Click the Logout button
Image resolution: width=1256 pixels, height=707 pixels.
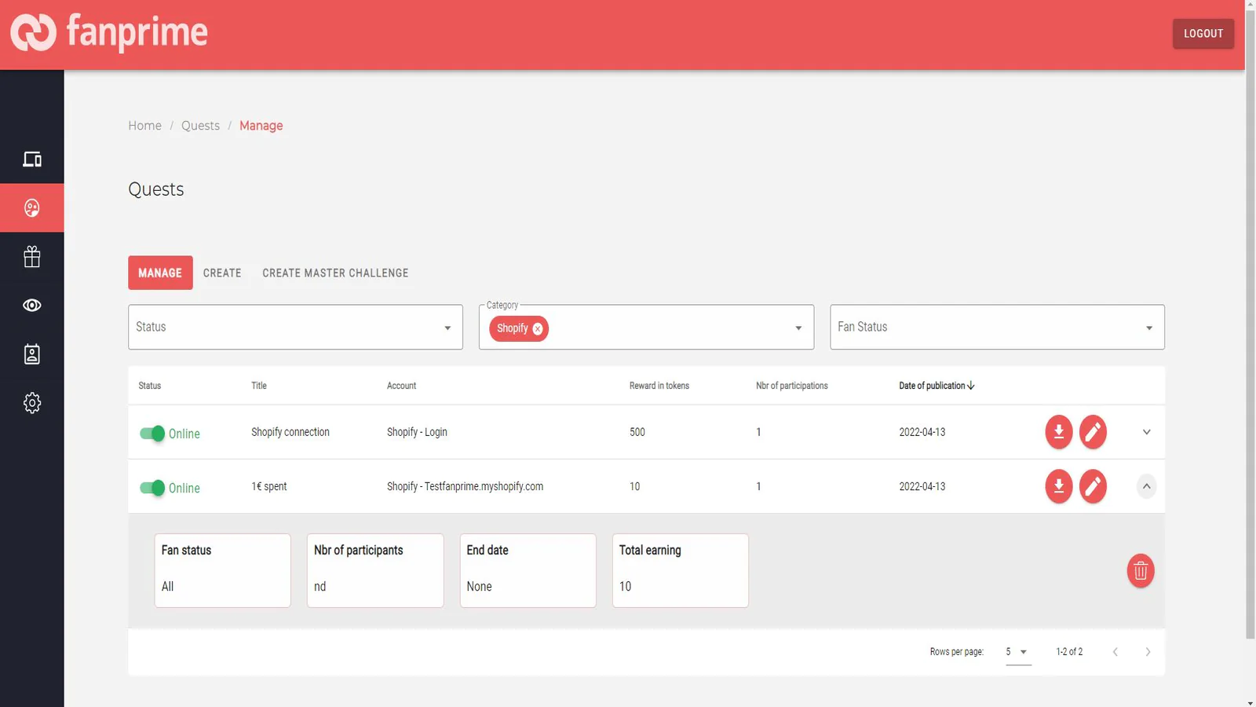(1203, 34)
